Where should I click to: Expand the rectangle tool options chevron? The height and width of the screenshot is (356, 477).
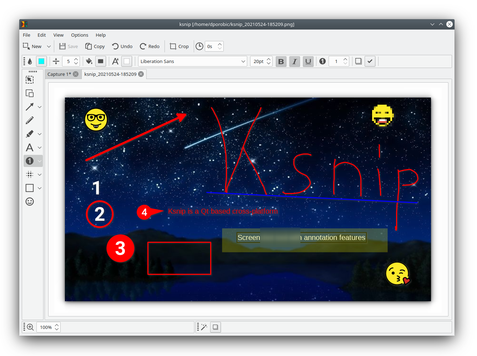pyautogui.click(x=39, y=188)
